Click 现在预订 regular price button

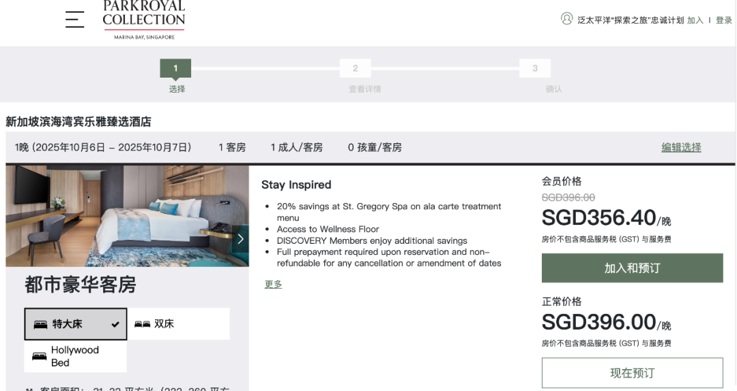tap(632, 373)
